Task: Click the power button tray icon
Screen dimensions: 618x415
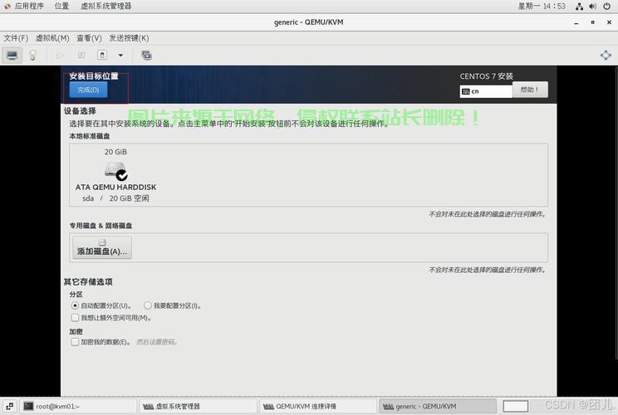Action: (607, 7)
